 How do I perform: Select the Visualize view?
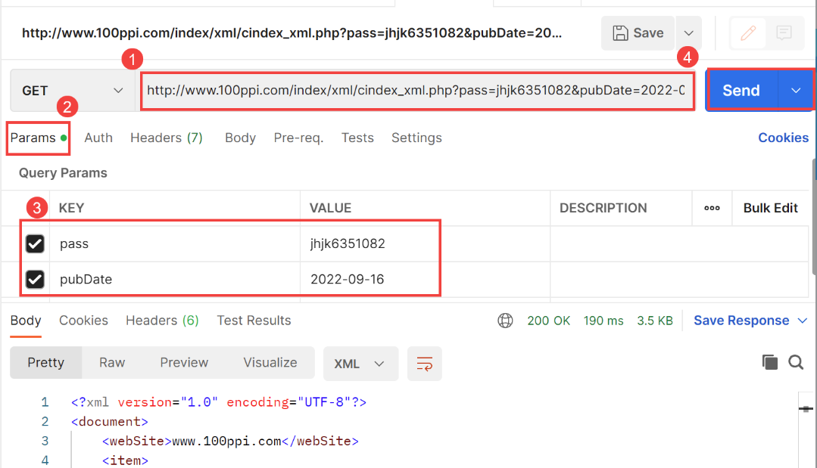pyautogui.click(x=270, y=362)
